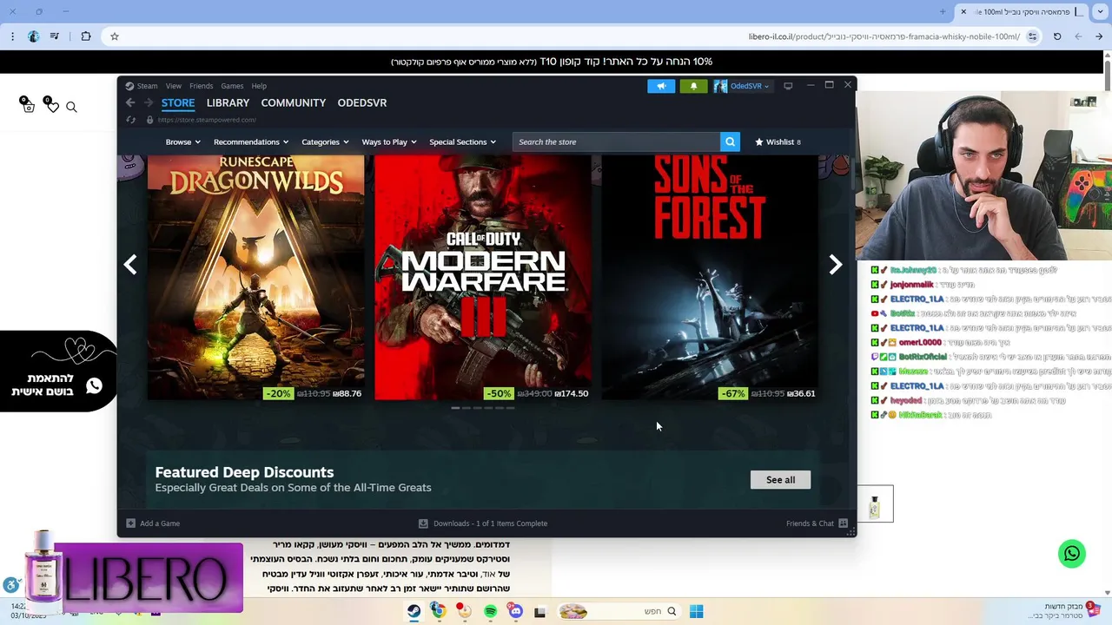Show previous carousel games with left arrow
1112x625 pixels.
(x=130, y=265)
